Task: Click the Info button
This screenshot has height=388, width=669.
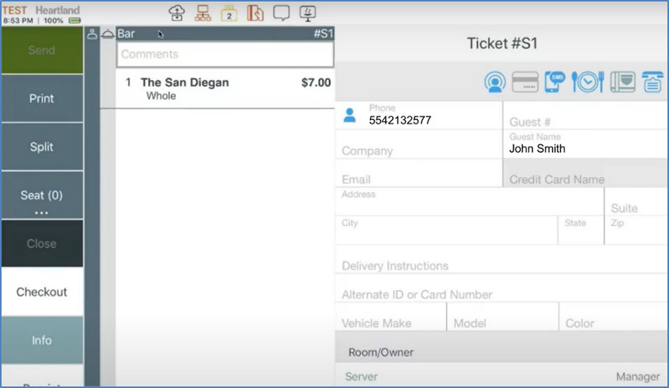Action: click(42, 340)
